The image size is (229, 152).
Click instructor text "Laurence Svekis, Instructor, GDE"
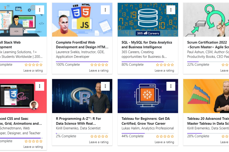[x=80, y=52]
